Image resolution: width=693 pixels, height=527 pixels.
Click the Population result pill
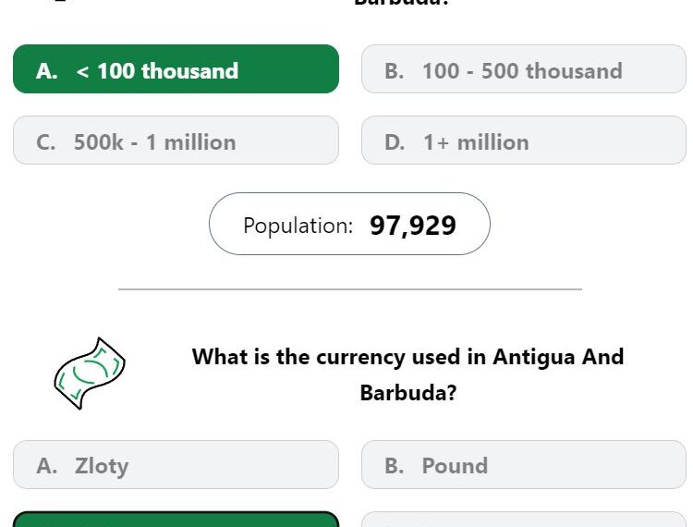click(x=349, y=224)
